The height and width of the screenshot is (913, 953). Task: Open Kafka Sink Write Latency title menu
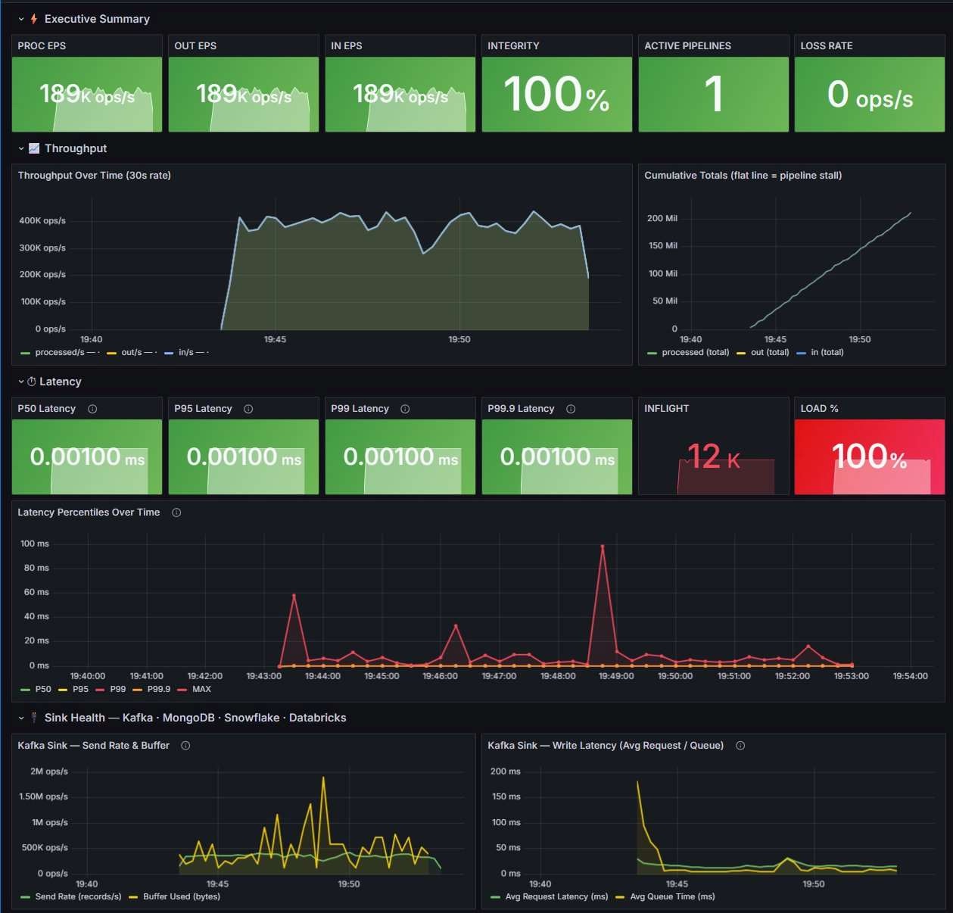click(606, 746)
